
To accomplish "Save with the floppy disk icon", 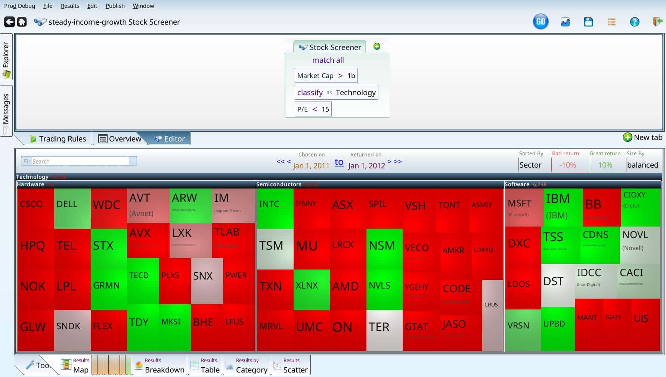I will (588, 22).
